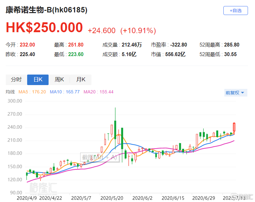The height and width of the screenshot is (202, 255).
Task: Switch to the 分时 intraday tab
Action: [16, 80]
